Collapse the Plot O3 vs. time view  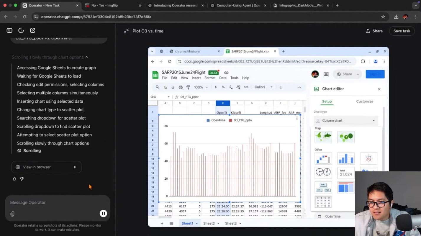[126, 31]
